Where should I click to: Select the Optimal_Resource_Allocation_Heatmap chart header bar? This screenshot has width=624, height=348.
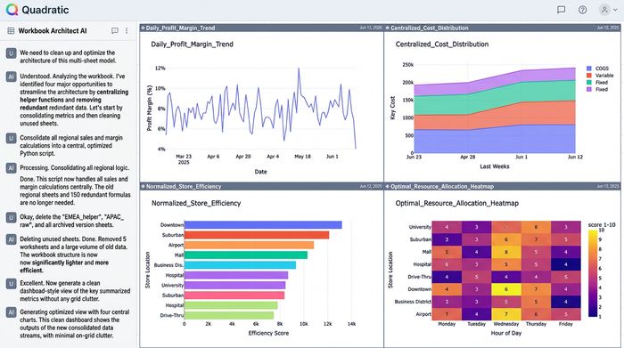coord(502,186)
